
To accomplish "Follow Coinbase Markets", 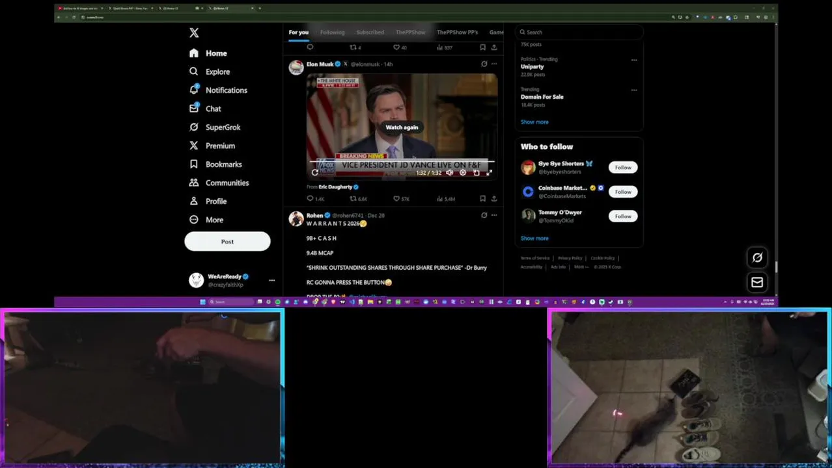I will [623, 192].
